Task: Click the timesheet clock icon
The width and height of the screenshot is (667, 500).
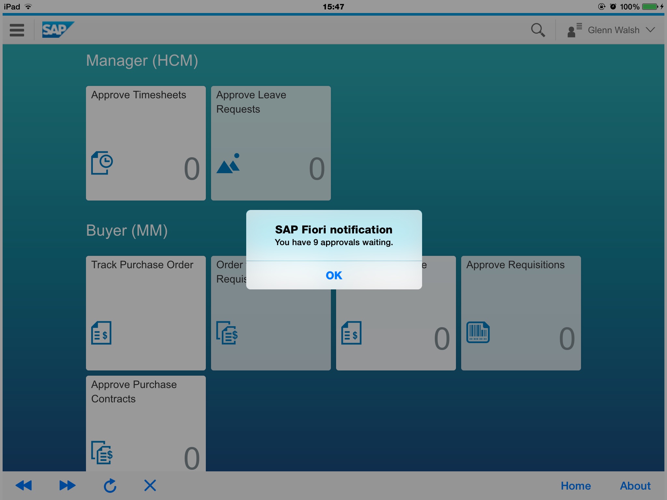Action: click(102, 163)
